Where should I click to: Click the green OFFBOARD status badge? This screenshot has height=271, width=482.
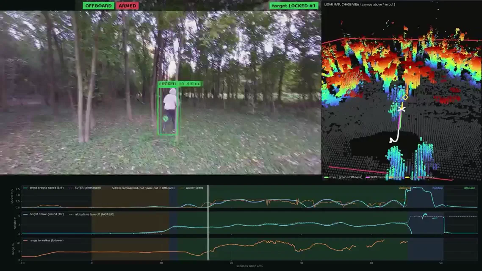(x=98, y=6)
